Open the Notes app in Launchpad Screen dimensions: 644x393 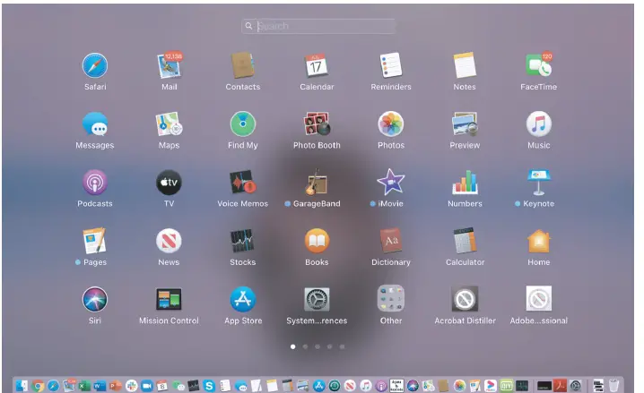pyautogui.click(x=465, y=65)
